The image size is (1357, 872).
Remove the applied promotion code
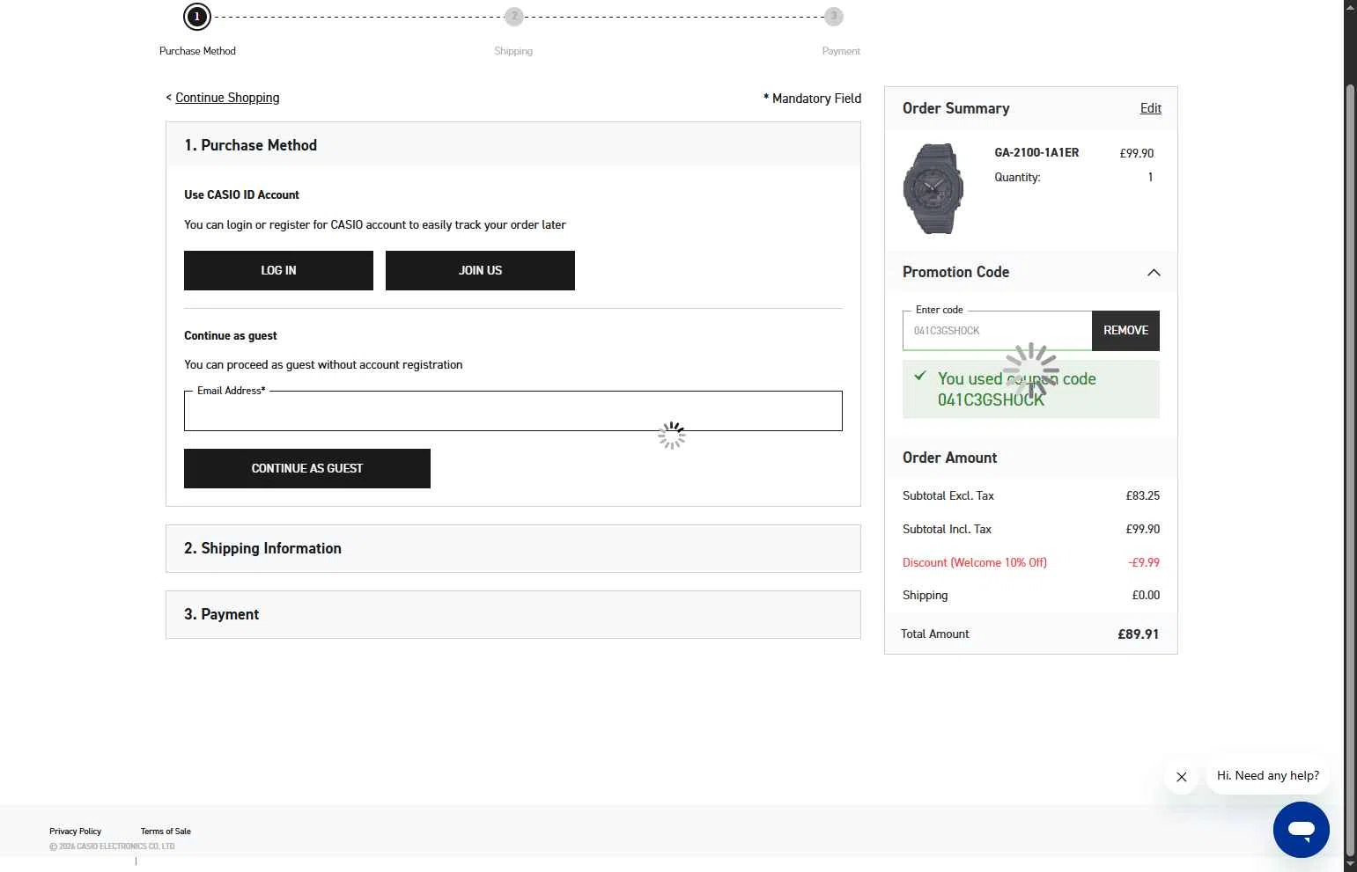point(1125,331)
